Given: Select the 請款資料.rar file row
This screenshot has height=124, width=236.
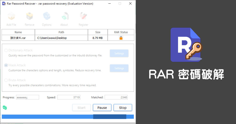Looking at the screenshot, I should point(68,38).
